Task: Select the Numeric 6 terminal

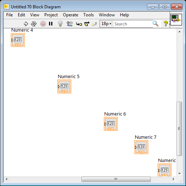Action: (111, 124)
